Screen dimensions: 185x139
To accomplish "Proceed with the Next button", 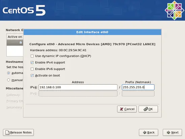I will pyautogui.click(x=172, y=132).
